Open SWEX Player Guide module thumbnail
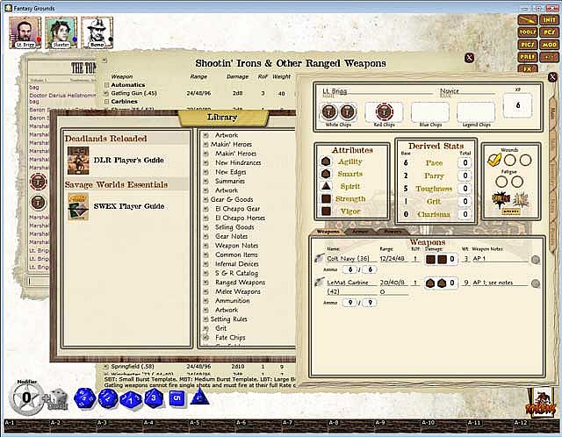 (x=78, y=207)
